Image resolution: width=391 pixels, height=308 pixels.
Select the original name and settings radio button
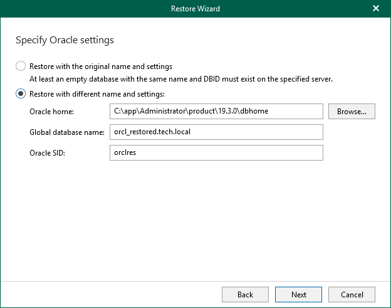[21, 66]
